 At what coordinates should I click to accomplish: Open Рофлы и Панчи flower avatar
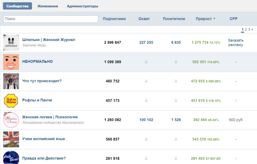[x=11, y=101]
